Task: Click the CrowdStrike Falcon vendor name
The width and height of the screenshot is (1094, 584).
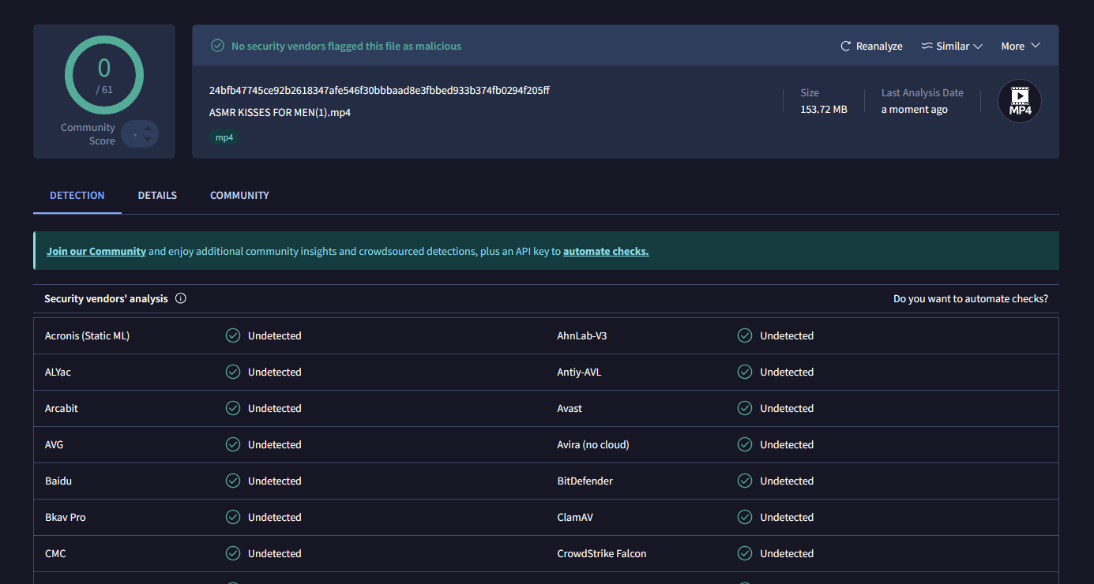Action: (602, 553)
